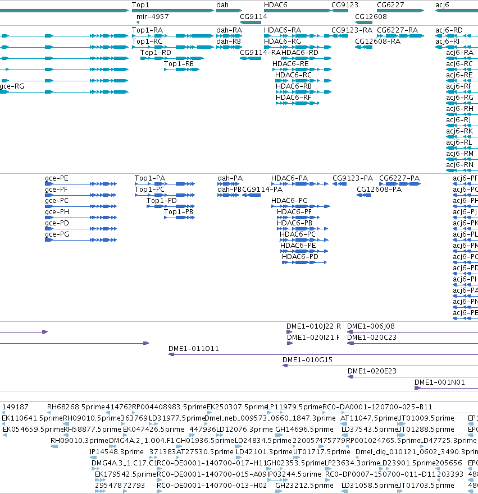This screenshot has height=494, width=478.
Task: Select the mir-4957 gene marker
Action: [x=138, y=22]
